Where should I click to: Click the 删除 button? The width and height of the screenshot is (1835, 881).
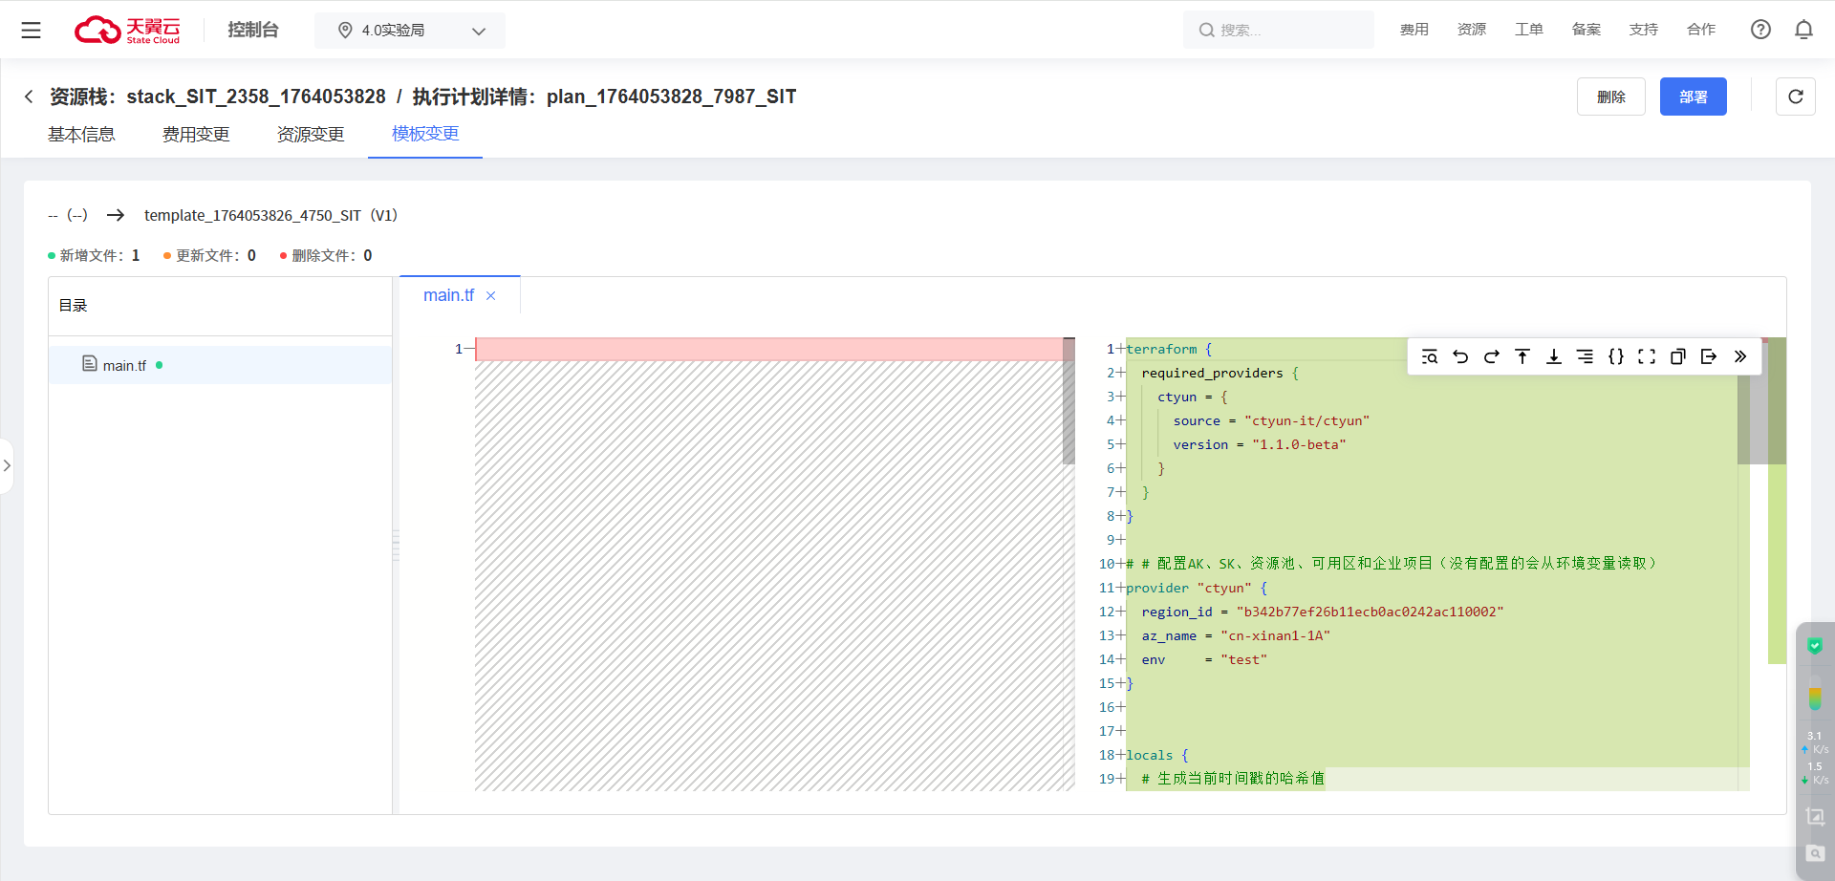coord(1610,97)
